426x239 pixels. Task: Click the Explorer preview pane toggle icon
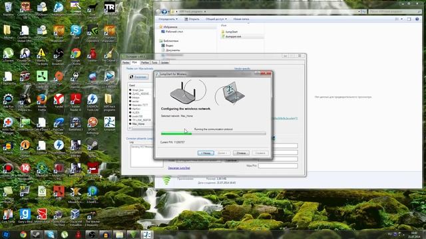click(409, 19)
